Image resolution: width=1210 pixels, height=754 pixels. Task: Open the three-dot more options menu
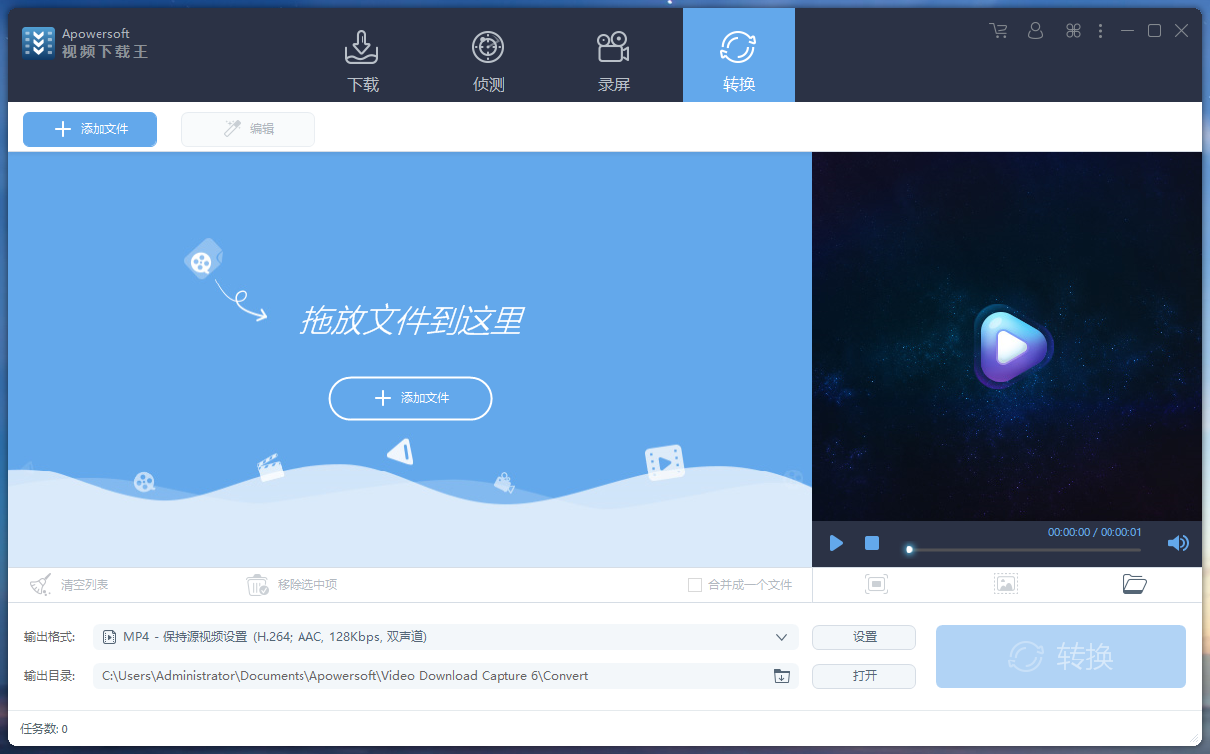[1100, 30]
